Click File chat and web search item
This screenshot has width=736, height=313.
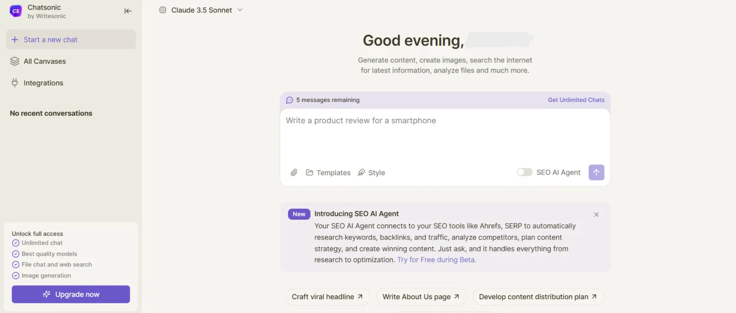[52, 264]
